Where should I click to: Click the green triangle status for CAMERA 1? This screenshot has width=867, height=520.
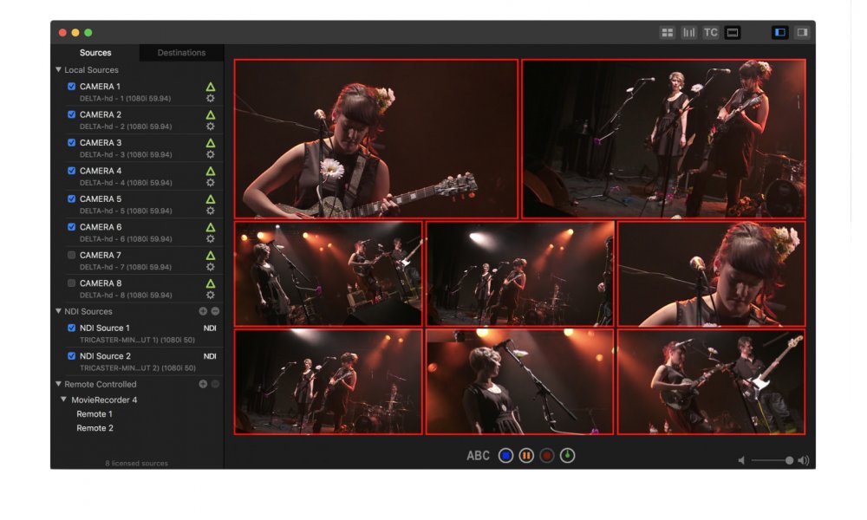pos(210,87)
